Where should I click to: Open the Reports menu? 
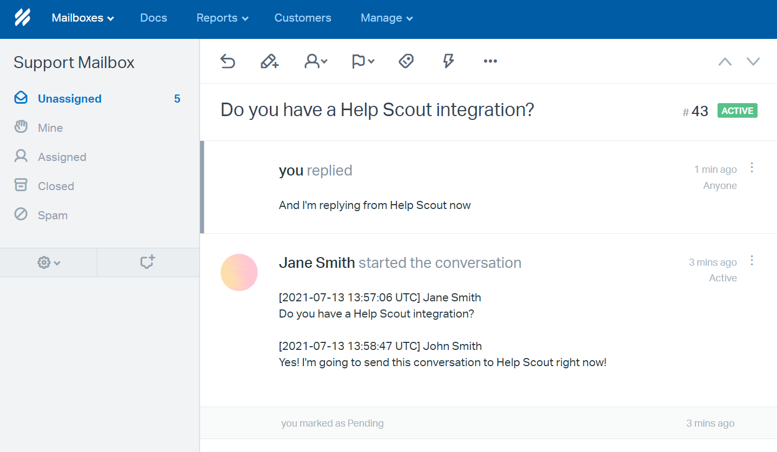(x=222, y=18)
